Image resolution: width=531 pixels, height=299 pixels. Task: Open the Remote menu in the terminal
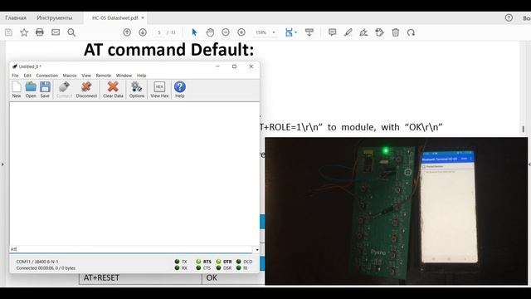(103, 76)
